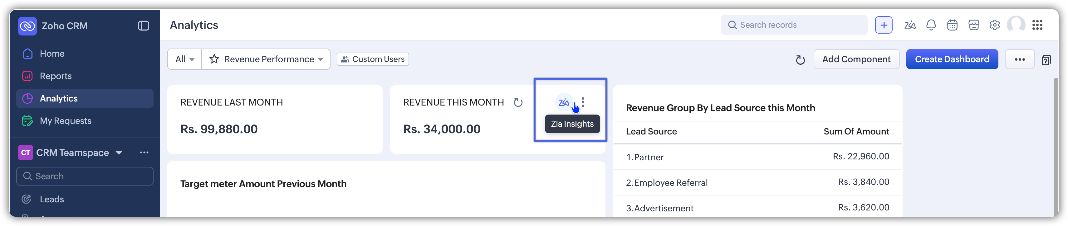This screenshot has height=226, width=1068.
Task: Mark Revenue Performance dashboard as favorite star
Action: pyautogui.click(x=214, y=59)
